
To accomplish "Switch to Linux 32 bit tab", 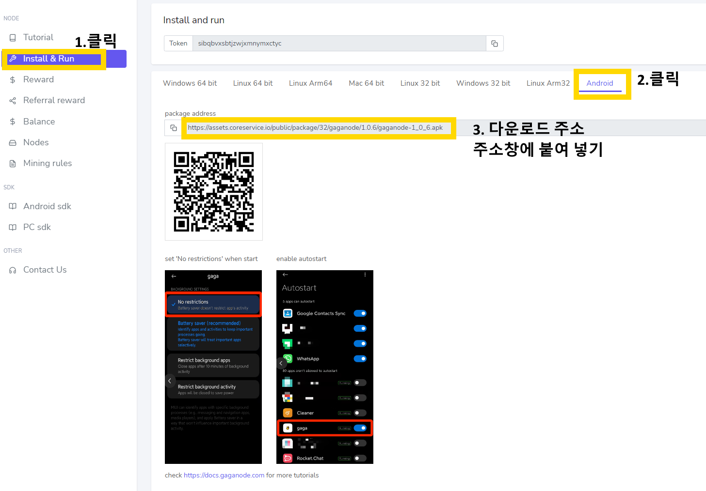I will click(420, 83).
